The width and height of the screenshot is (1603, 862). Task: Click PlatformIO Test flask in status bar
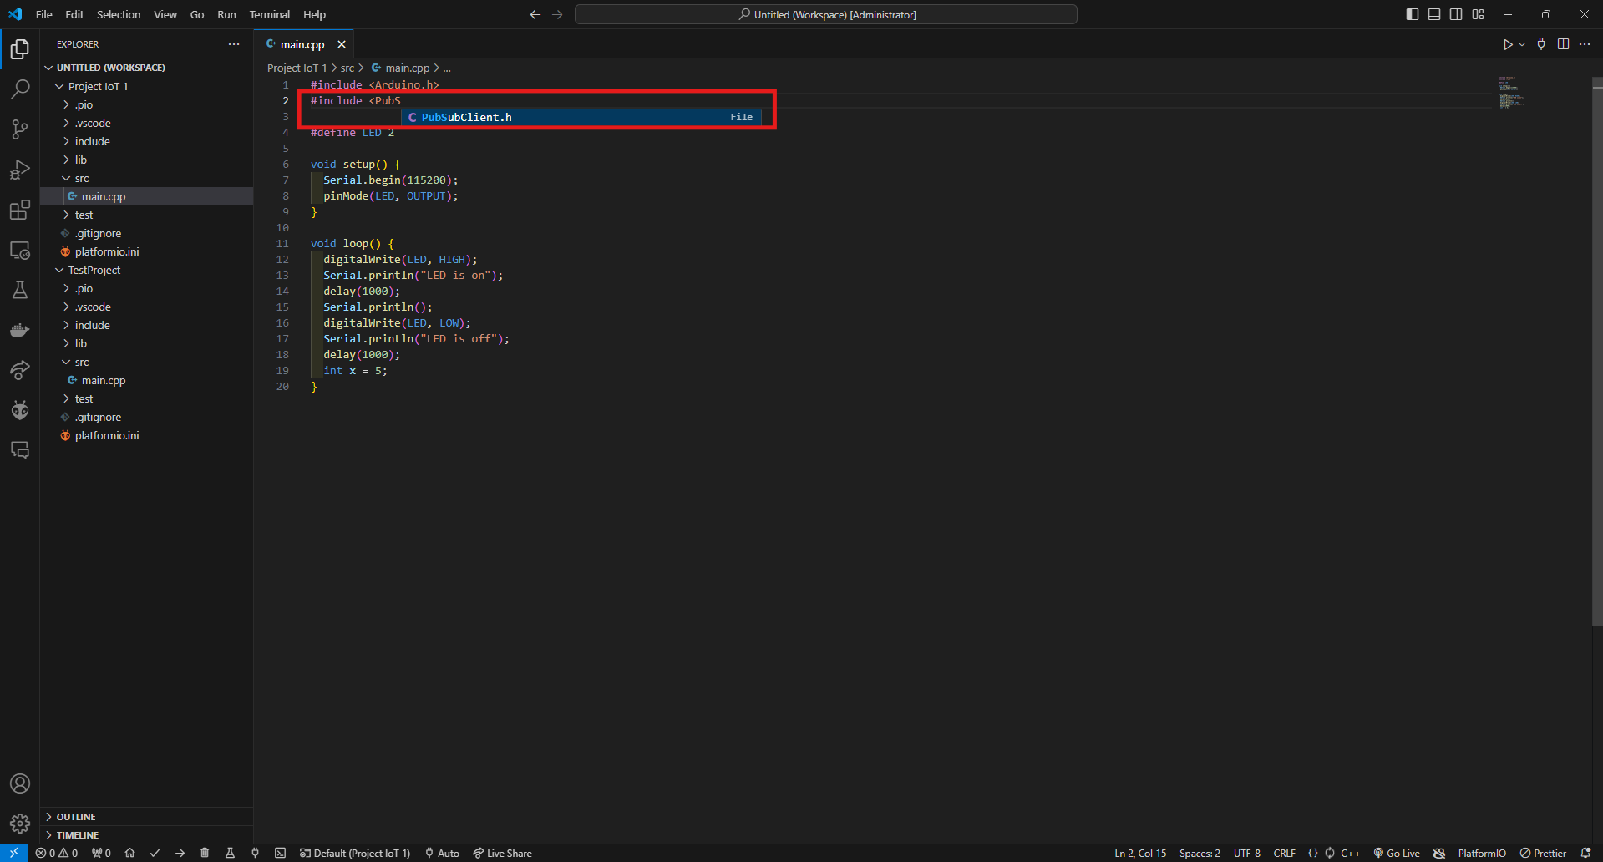click(230, 853)
